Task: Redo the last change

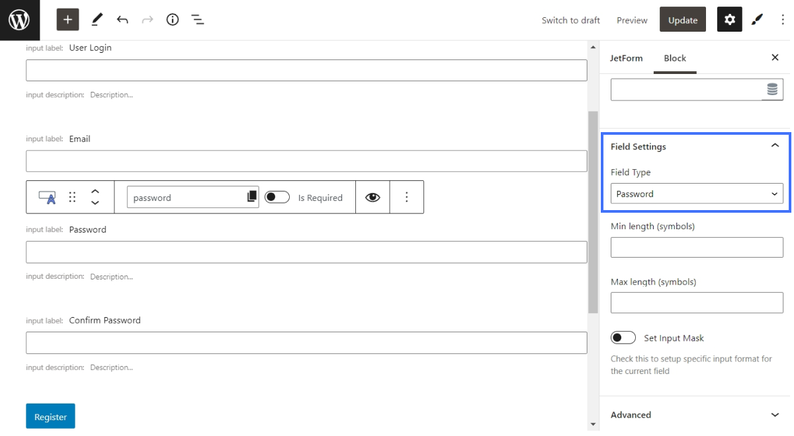Action: [x=147, y=19]
